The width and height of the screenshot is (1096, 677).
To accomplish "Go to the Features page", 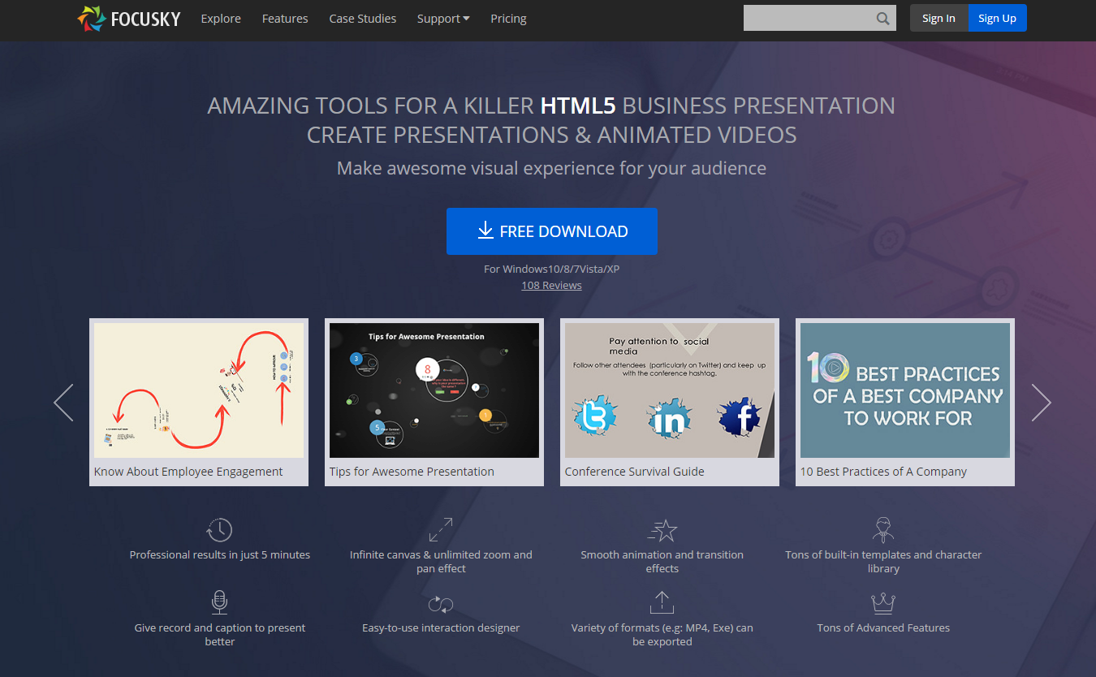I will pyautogui.click(x=285, y=19).
